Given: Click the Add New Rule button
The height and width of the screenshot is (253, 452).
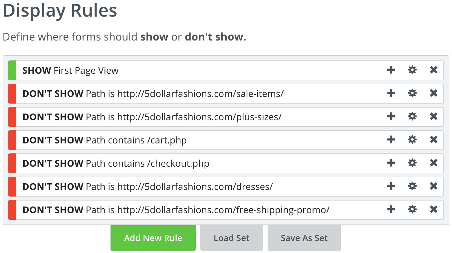Looking at the screenshot, I should (x=153, y=238).
